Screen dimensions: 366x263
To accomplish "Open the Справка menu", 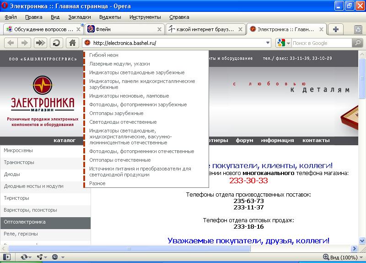I will pyautogui.click(x=179, y=17).
